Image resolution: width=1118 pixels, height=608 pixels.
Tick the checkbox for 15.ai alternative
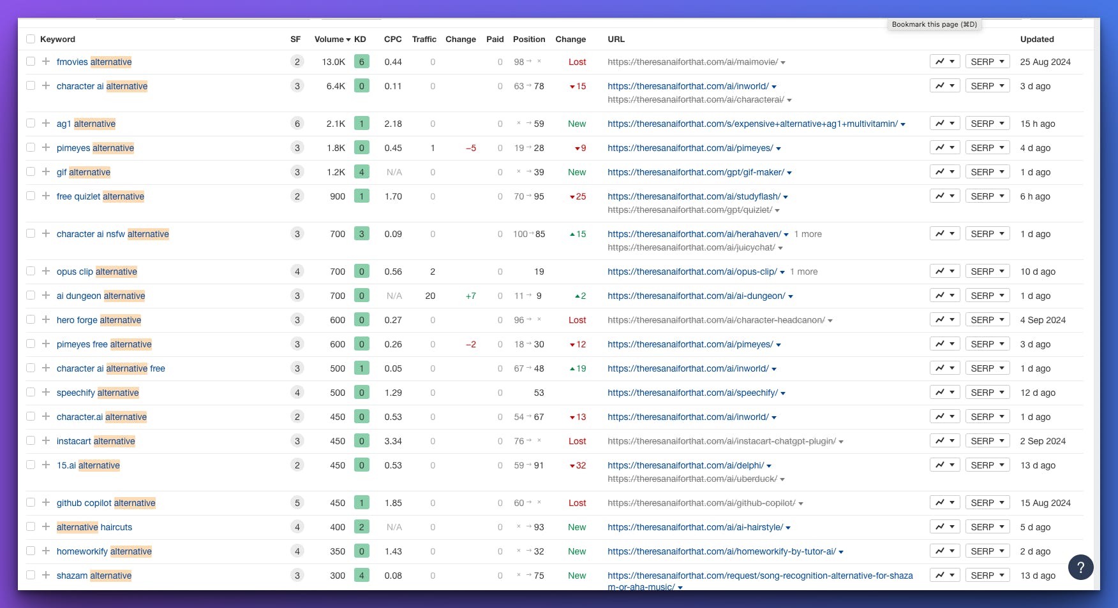click(31, 465)
